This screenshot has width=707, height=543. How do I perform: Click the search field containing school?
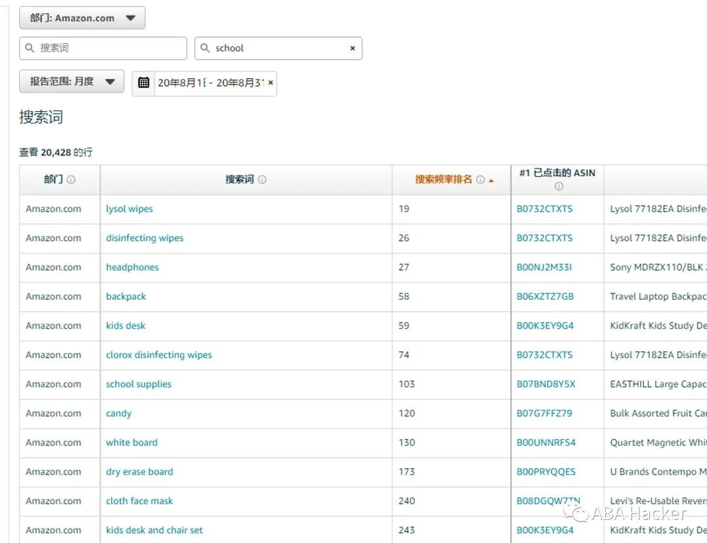coord(278,48)
